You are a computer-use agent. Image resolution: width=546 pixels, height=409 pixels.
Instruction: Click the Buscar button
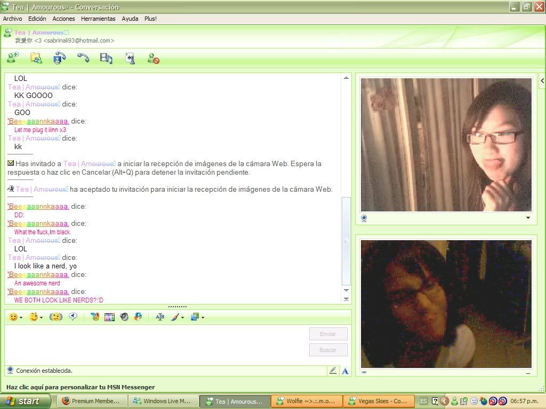click(x=328, y=350)
